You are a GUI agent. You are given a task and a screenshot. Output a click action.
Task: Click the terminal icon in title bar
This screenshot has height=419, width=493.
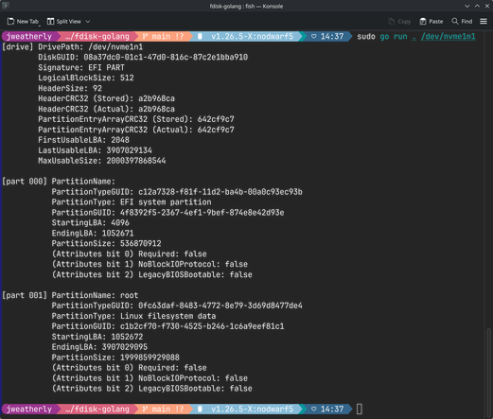click(x=6, y=6)
